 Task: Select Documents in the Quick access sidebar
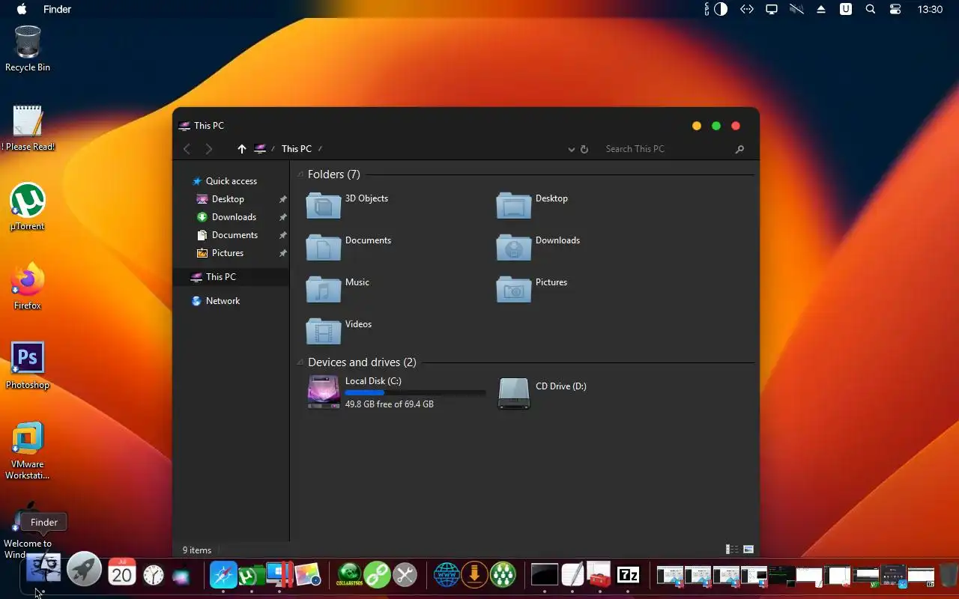coord(234,235)
